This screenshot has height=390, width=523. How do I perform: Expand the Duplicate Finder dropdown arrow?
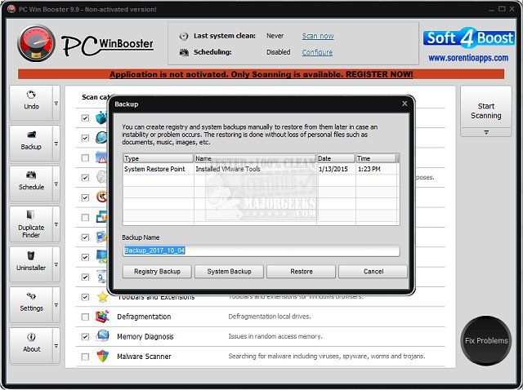click(x=56, y=224)
